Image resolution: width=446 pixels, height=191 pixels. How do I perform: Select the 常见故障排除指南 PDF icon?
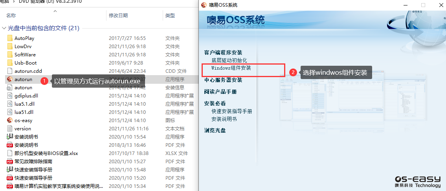(10, 161)
